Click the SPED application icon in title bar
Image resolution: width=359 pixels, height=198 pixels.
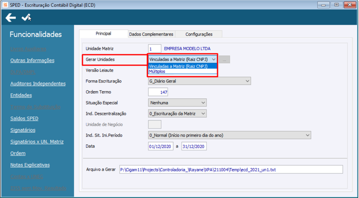6,5
